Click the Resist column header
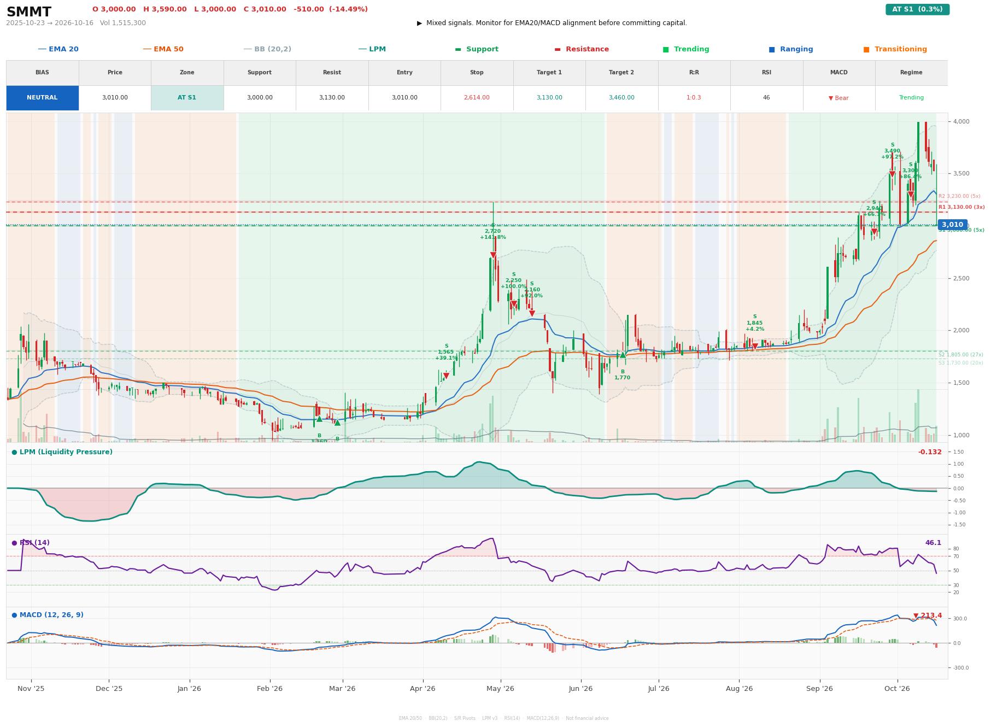Screen dimensions: 991x727 [332, 73]
